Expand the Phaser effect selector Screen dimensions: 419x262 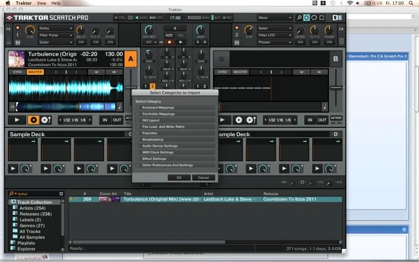coord(274,42)
